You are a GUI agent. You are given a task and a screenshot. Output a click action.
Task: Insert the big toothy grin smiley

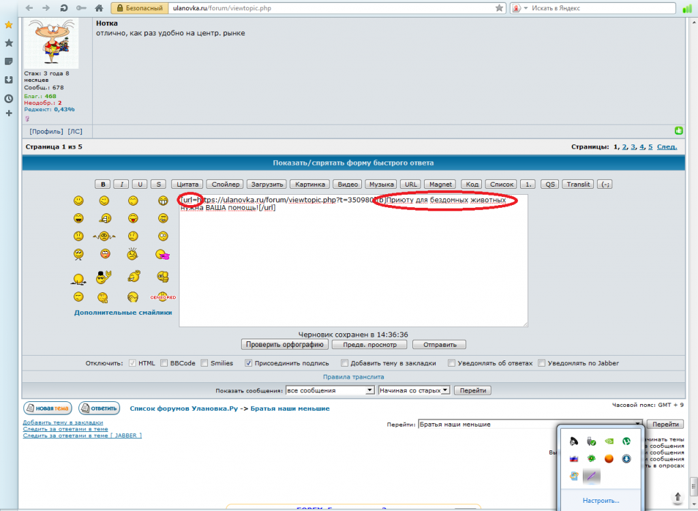point(163,201)
